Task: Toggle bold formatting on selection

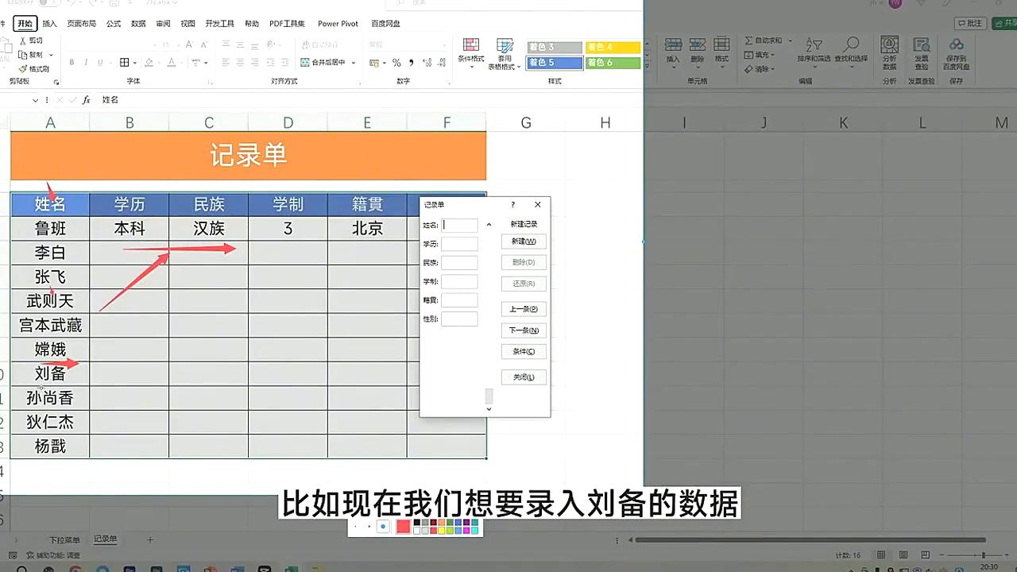Action: (72, 62)
